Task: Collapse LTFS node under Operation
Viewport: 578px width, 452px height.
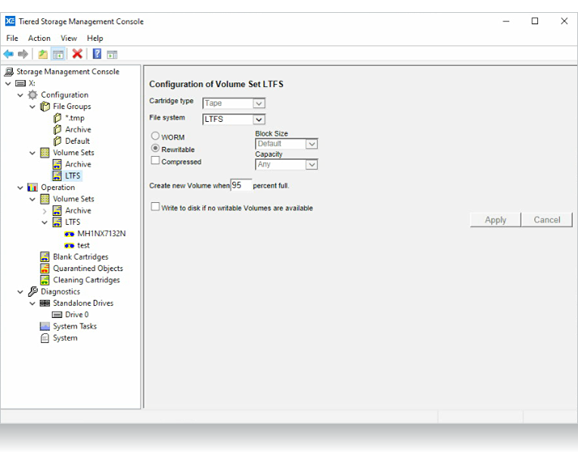Action: (x=45, y=223)
